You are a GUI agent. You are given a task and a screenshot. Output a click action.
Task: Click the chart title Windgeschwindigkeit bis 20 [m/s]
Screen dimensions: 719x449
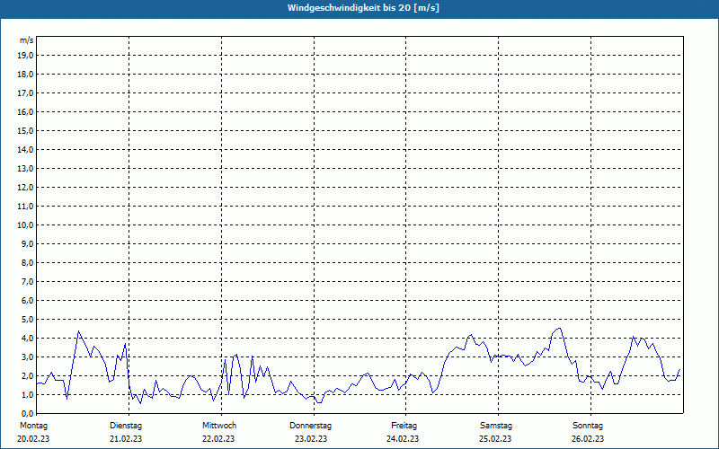[363, 8]
